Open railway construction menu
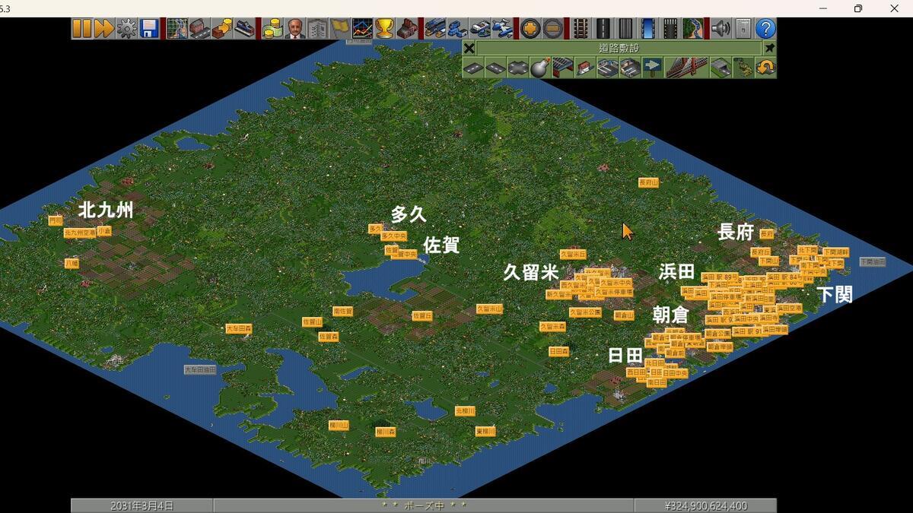Screen dimensions: 913x513 point(581,29)
